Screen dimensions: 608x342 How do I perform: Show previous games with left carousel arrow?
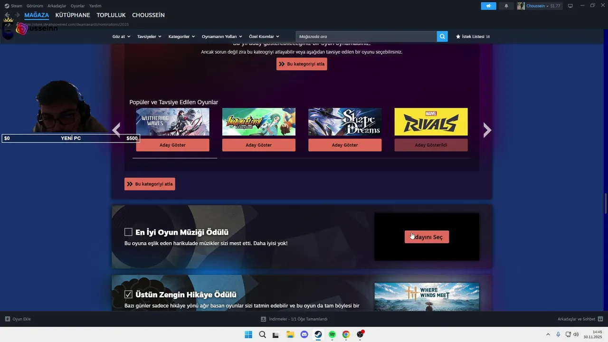(x=116, y=130)
